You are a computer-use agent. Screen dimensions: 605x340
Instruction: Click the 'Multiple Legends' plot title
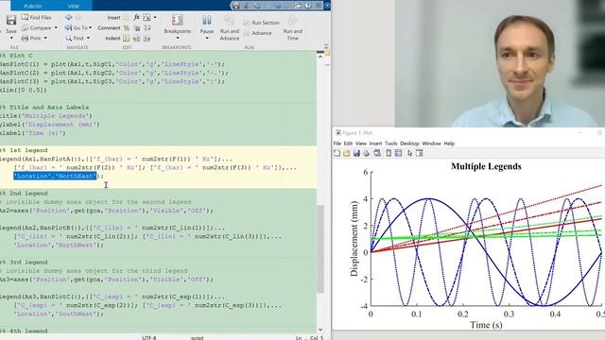[x=486, y=166]
